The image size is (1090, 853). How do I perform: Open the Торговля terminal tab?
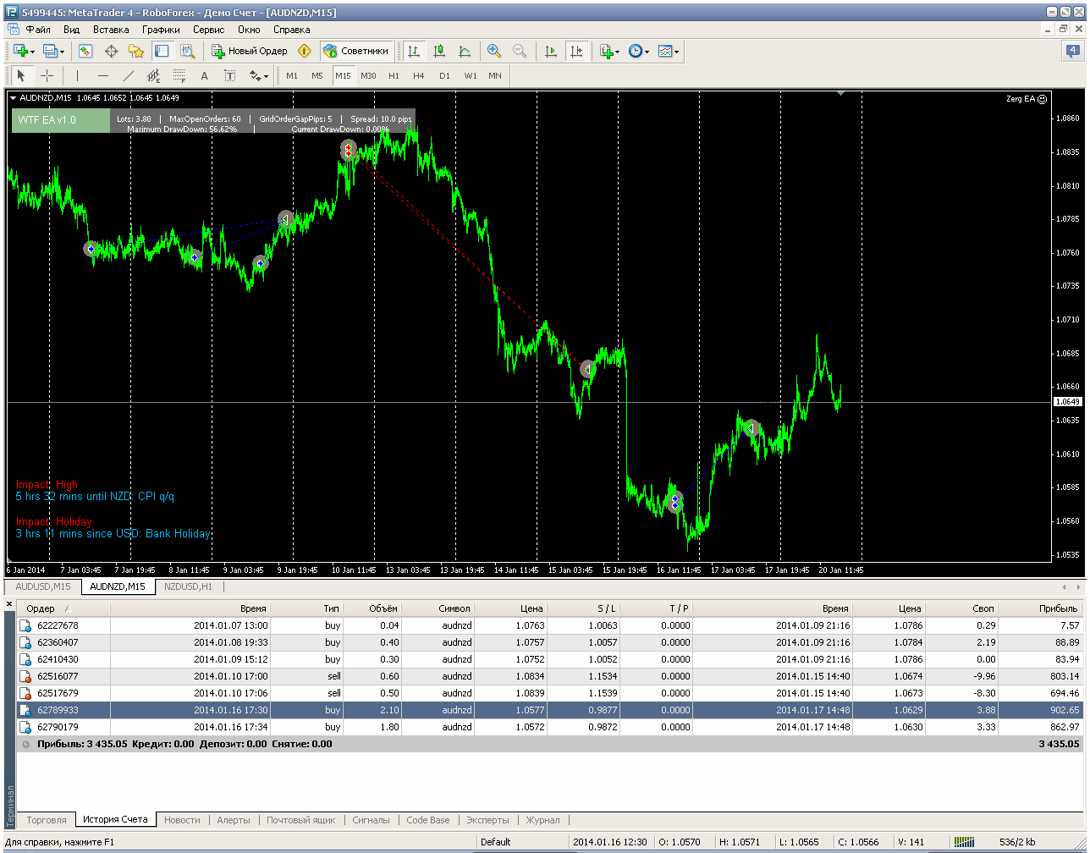click(47, 820)
